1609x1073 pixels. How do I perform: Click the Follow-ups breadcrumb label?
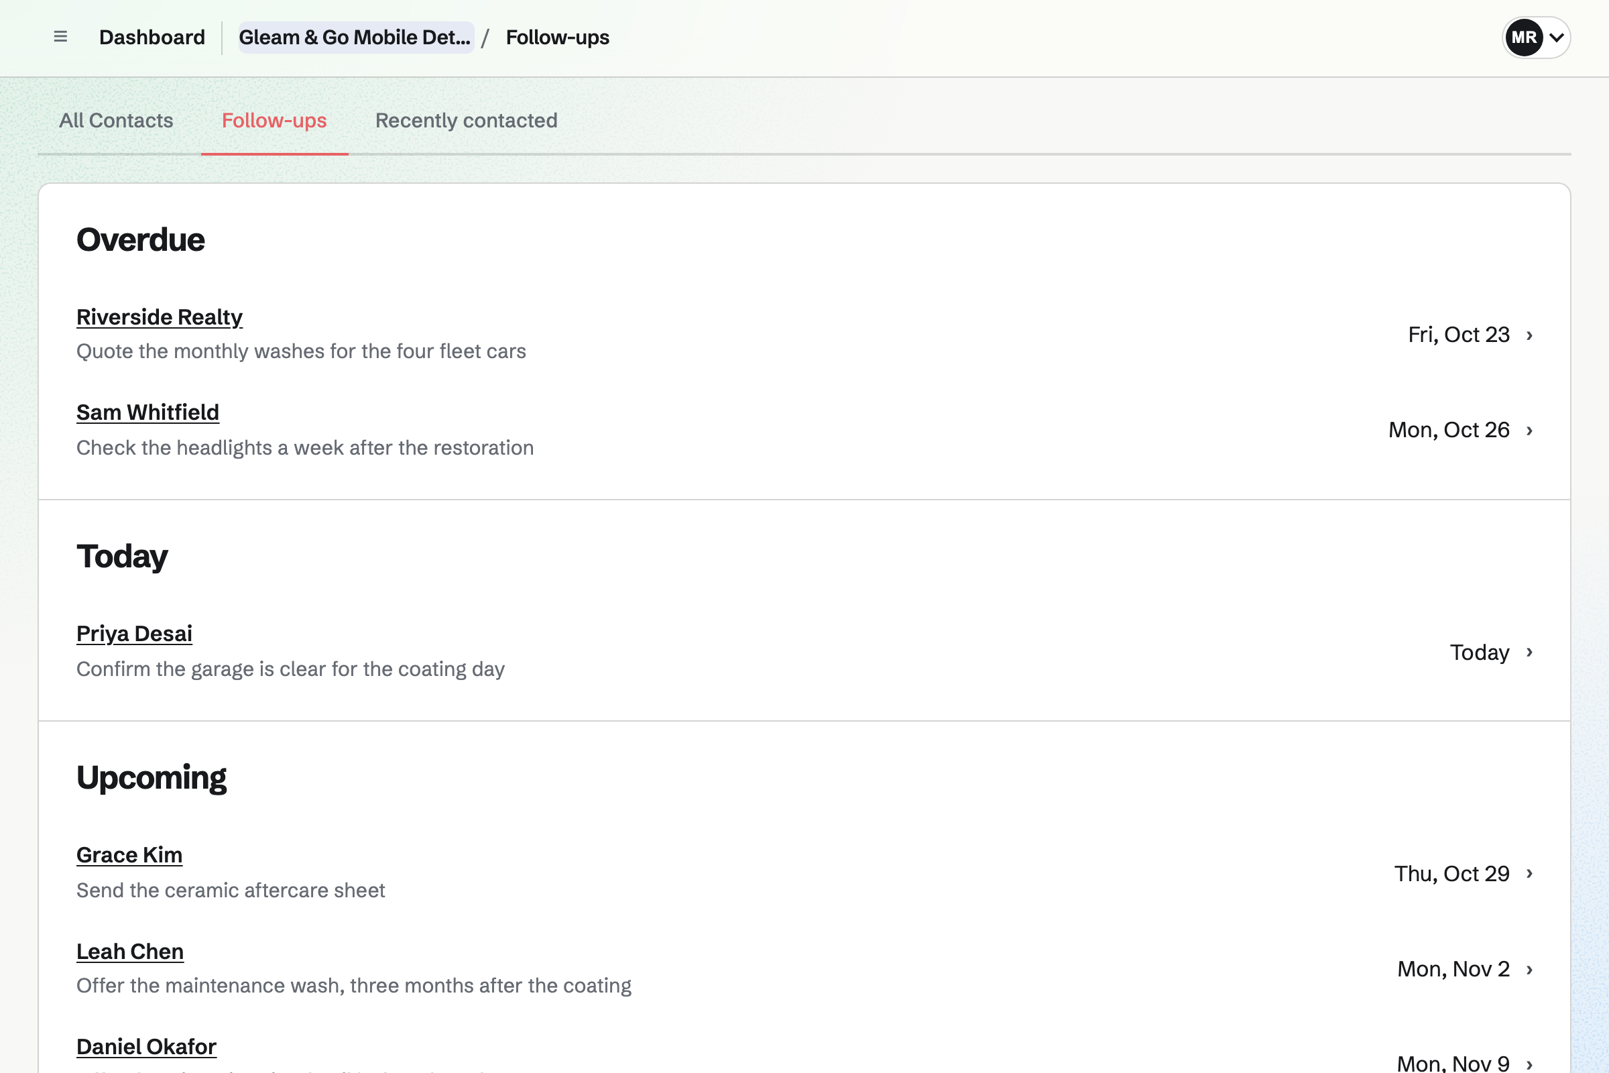[x=558, y=37]
